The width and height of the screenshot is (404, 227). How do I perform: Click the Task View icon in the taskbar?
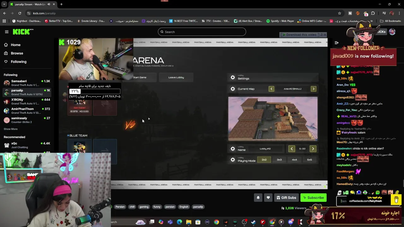[x=152, y=222]
